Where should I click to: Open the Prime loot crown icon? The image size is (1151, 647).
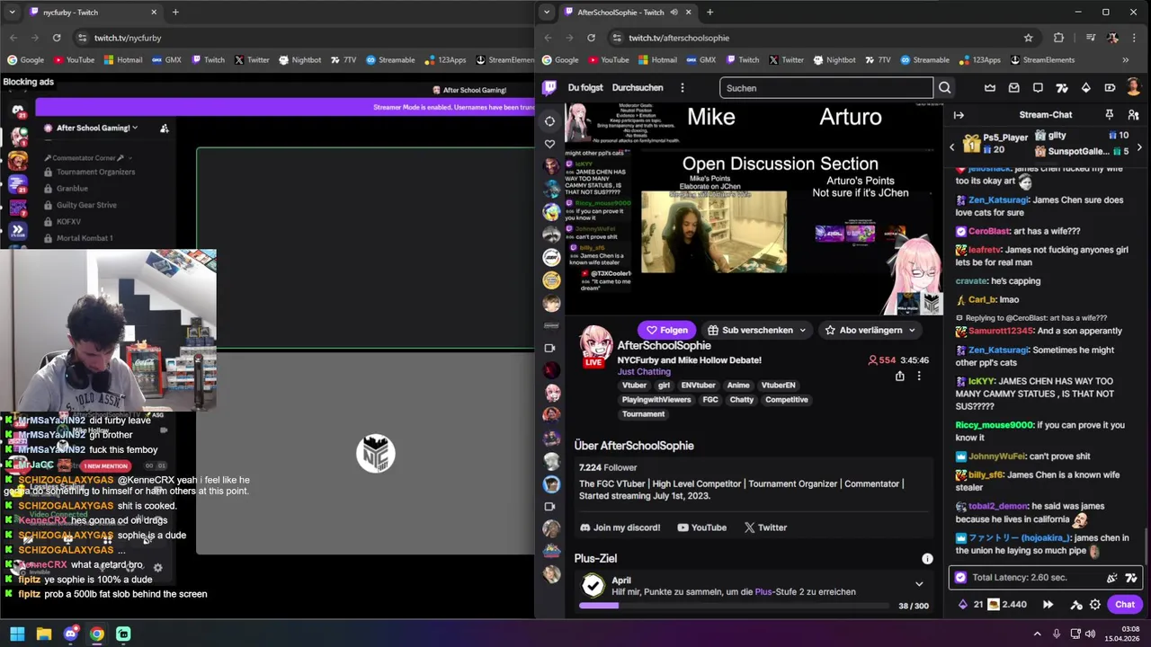(990, 87)
